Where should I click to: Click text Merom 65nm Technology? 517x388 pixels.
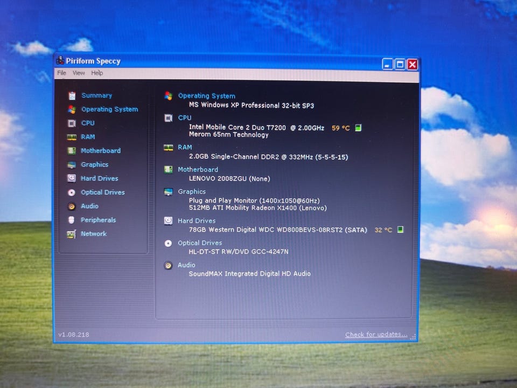click(228, 135)
